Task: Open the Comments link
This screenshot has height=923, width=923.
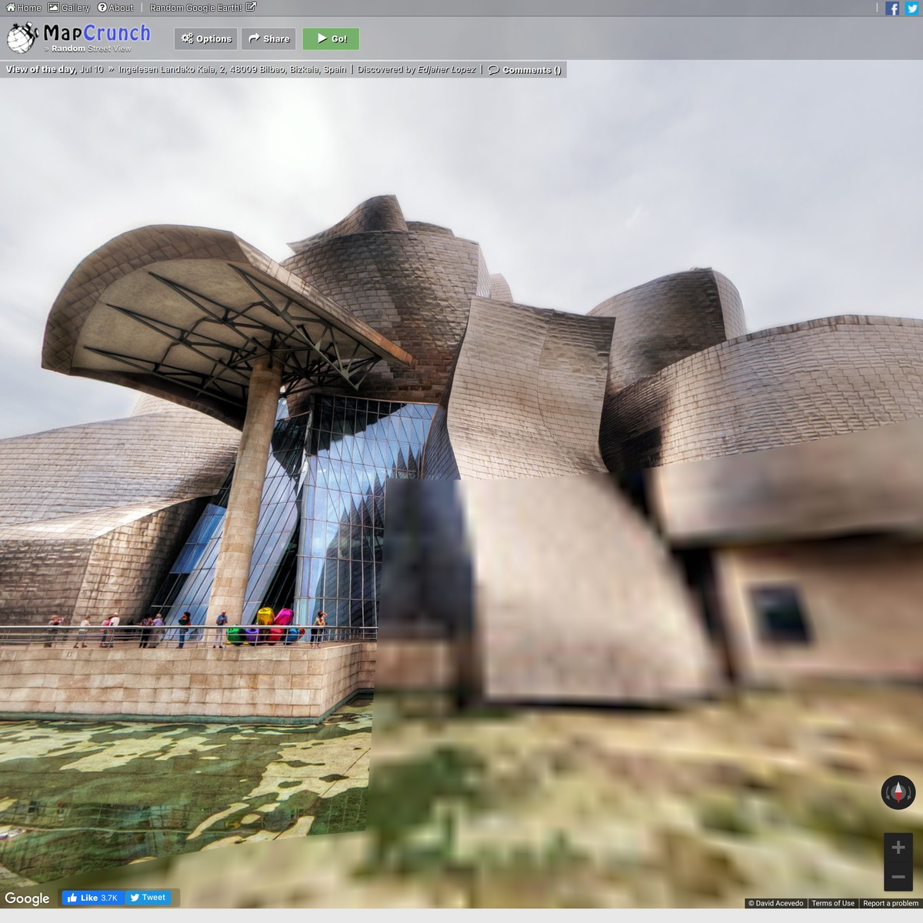Action: [525, 70]
